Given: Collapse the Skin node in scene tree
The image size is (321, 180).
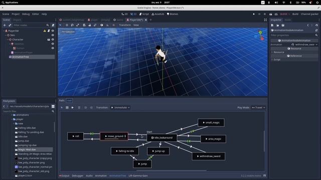Looking at the screenshot, I should pyautogui.click(x=6, y=35).
